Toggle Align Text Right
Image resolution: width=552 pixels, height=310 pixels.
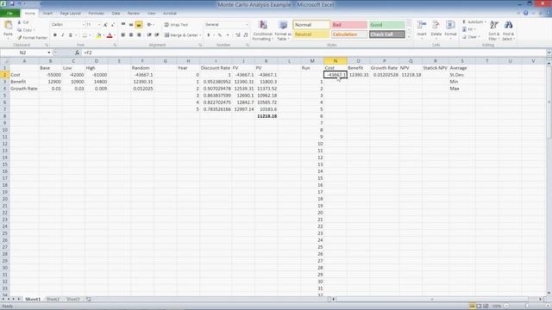tap(139, 35)
